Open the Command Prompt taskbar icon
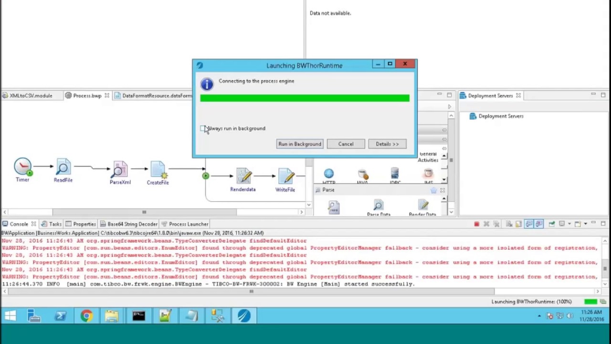 [138, 316]
